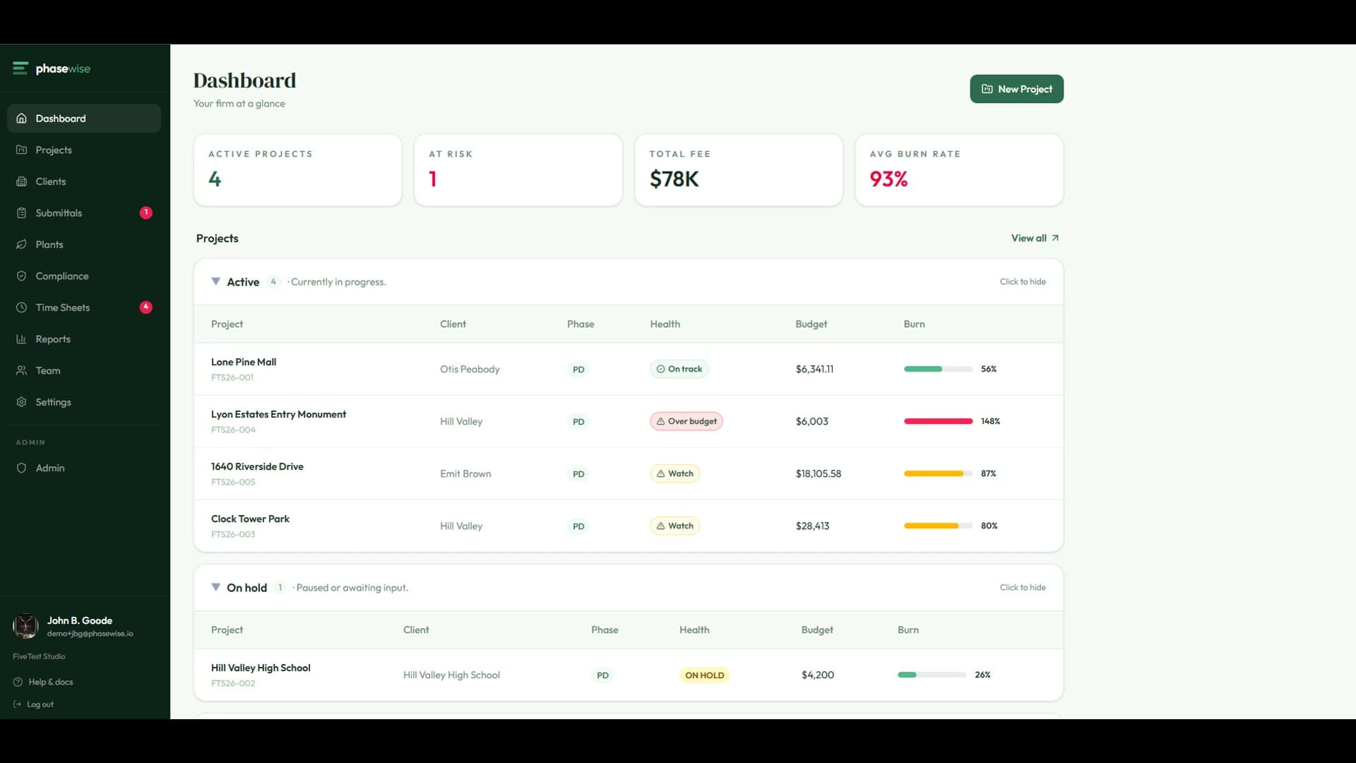The width and height of the screenshot is (1356, 763).
Task: Click the Active Projects stat card
Action: (298, 170)
